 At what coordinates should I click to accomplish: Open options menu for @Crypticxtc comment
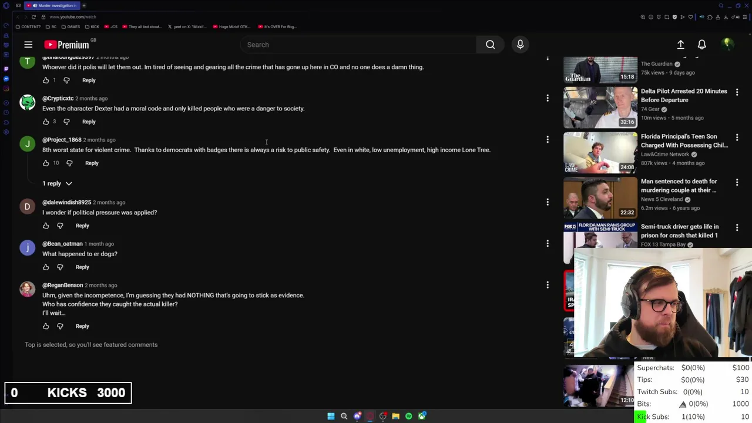(x=548, y=98)
